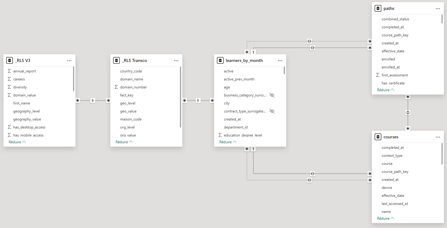Select the filter arrow between _RLS V3 and _RLS Transco

click(93, 100)
